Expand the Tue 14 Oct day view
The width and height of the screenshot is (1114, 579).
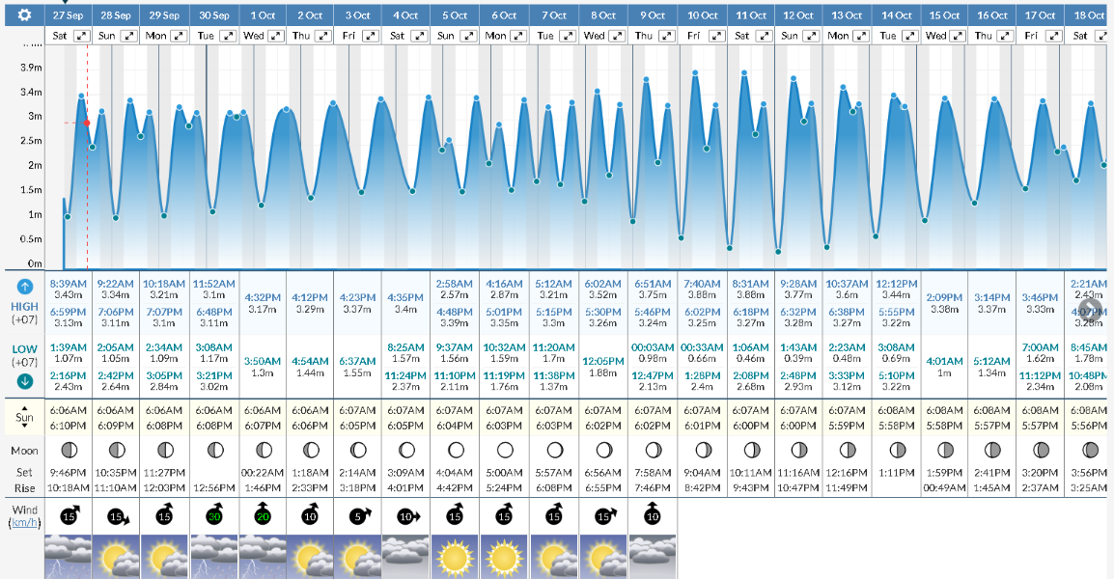[x=907, y=36]
